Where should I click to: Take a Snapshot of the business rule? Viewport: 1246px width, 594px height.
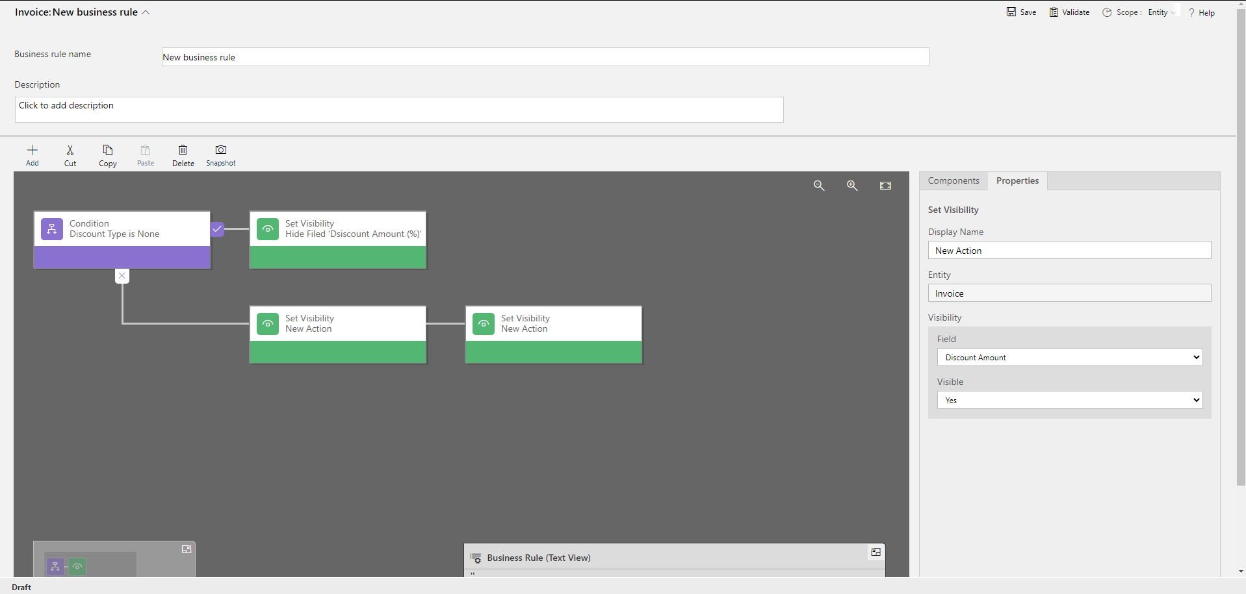point(220,155)
